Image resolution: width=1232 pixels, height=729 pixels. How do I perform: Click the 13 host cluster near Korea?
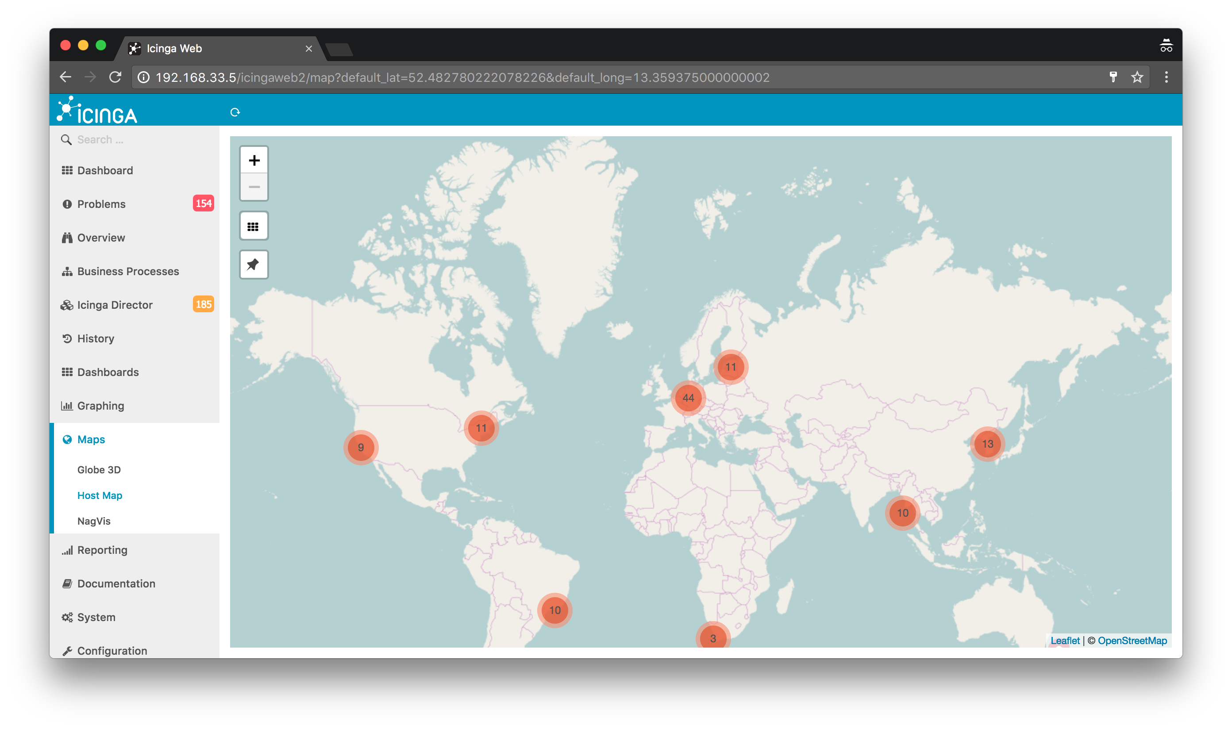point(987,444)
